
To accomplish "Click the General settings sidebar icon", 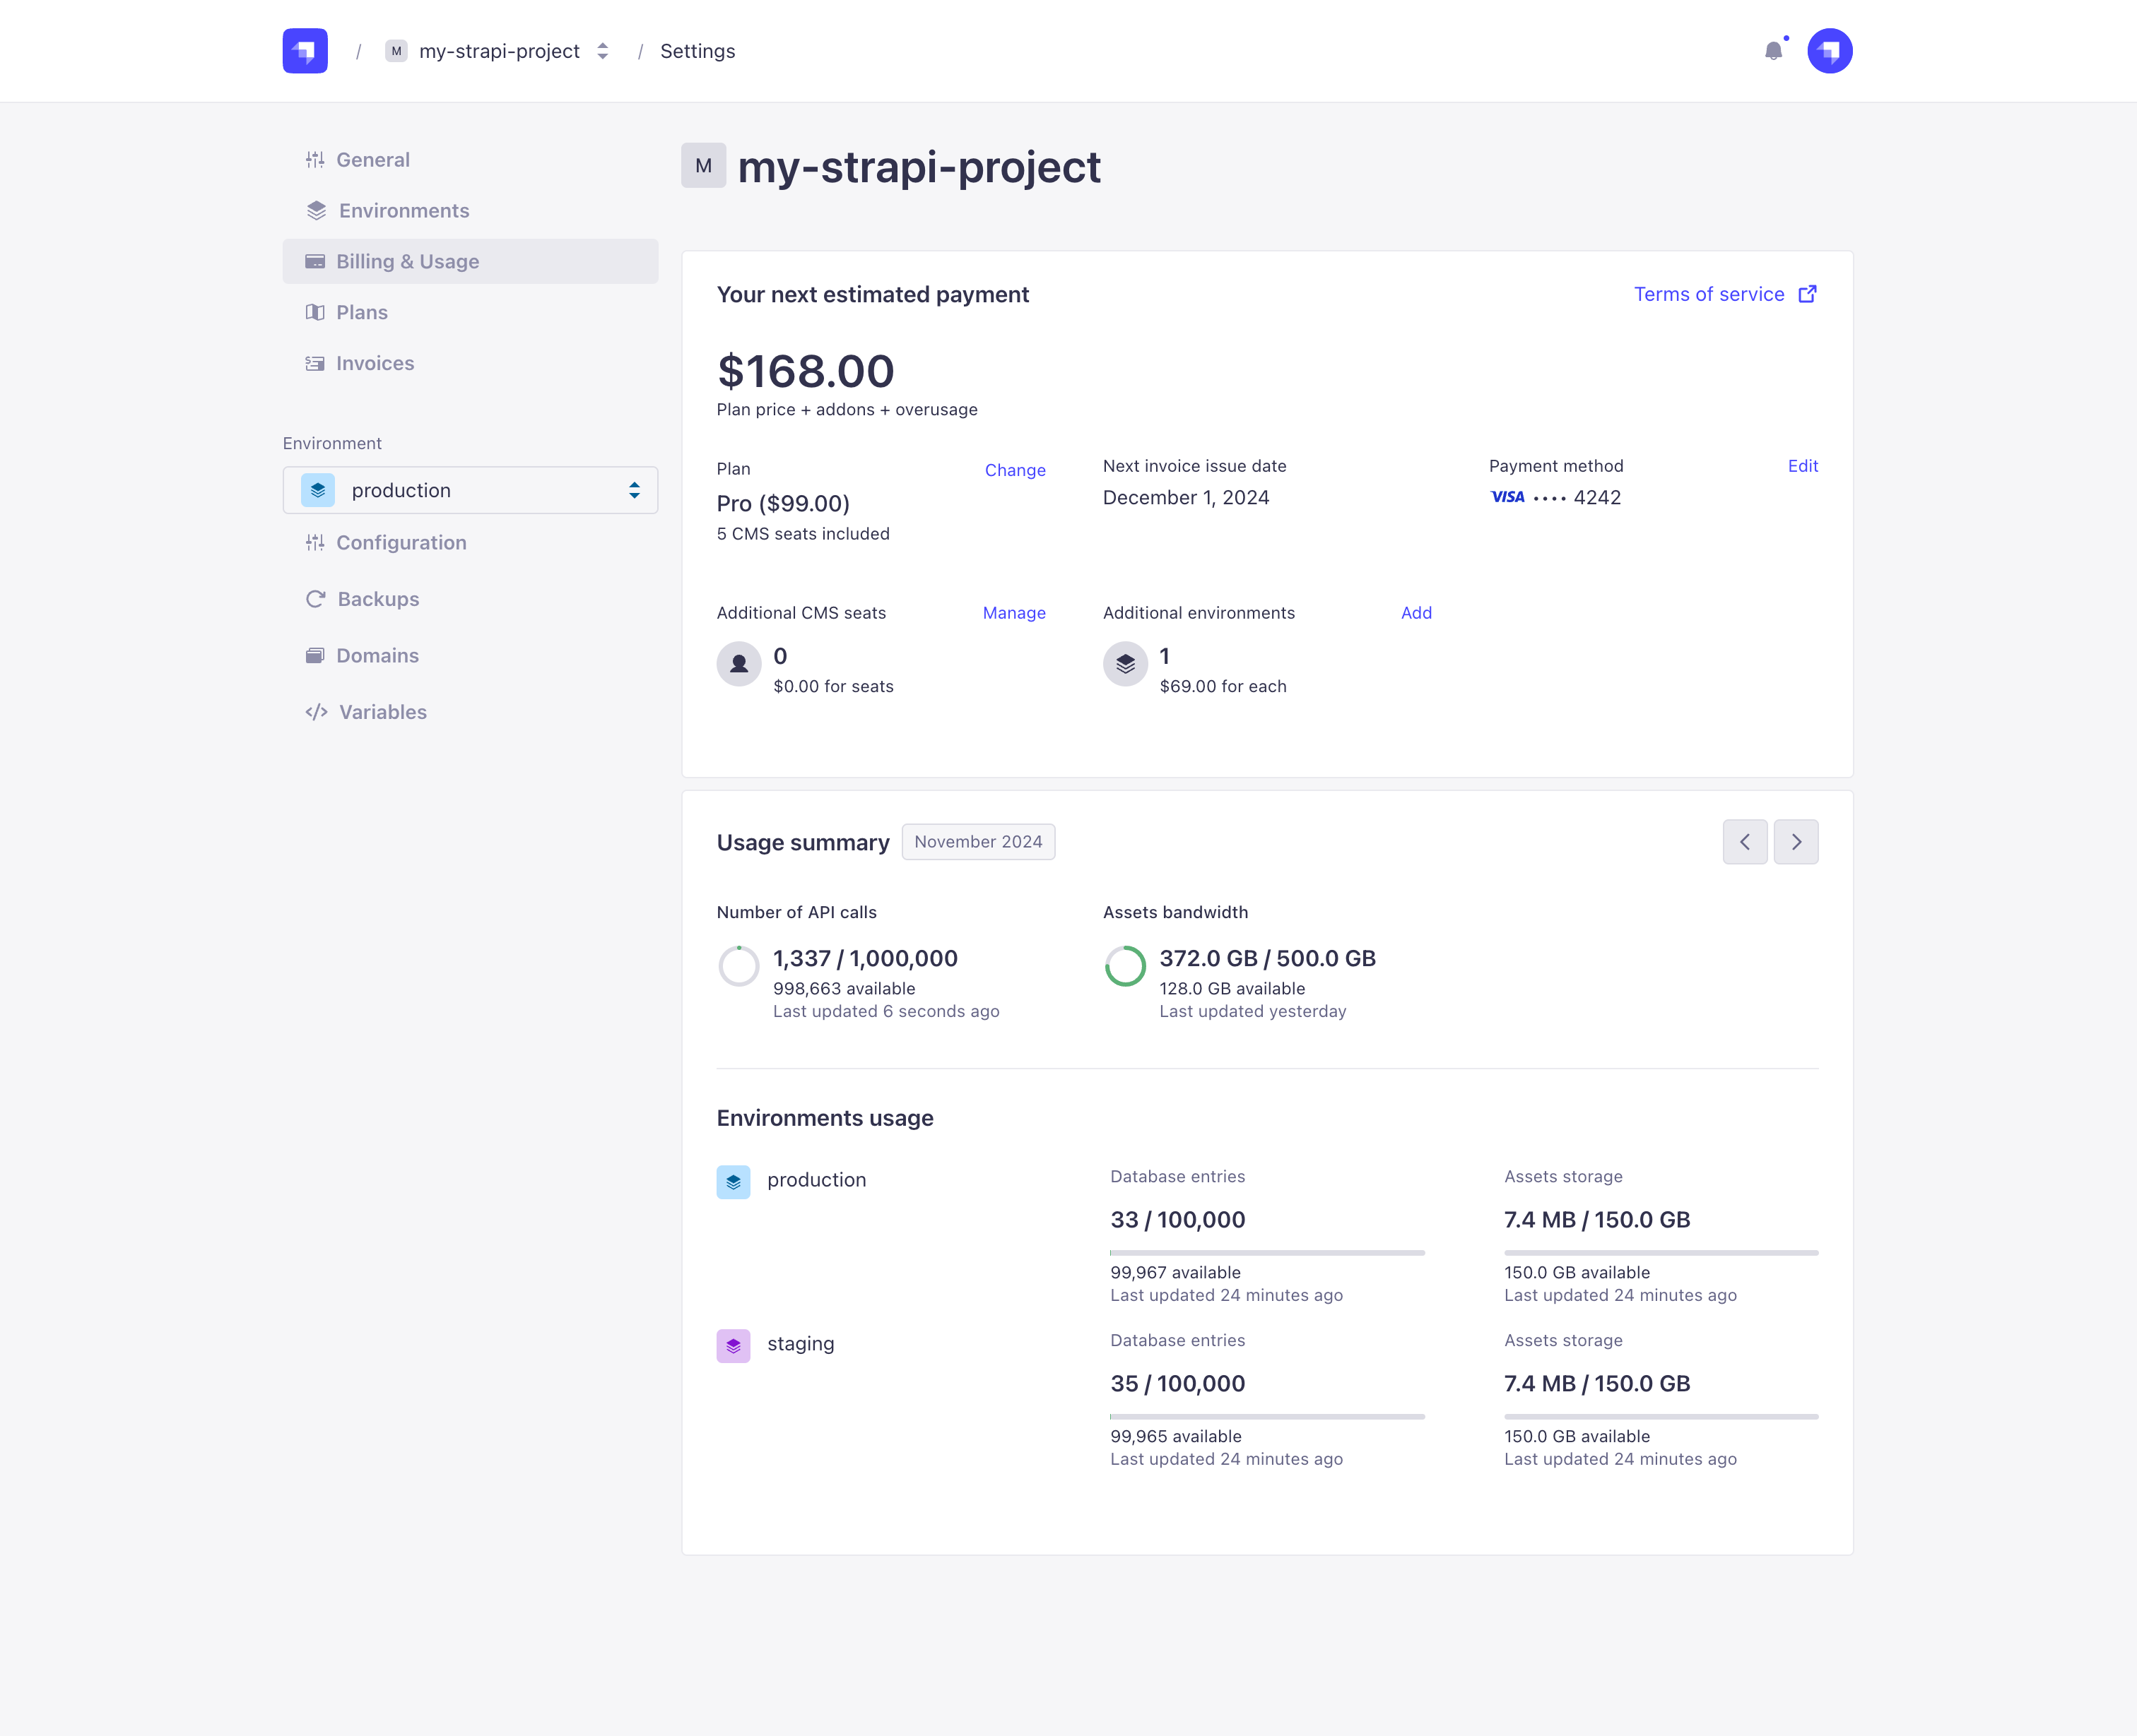I will click(x=315, y=160).
